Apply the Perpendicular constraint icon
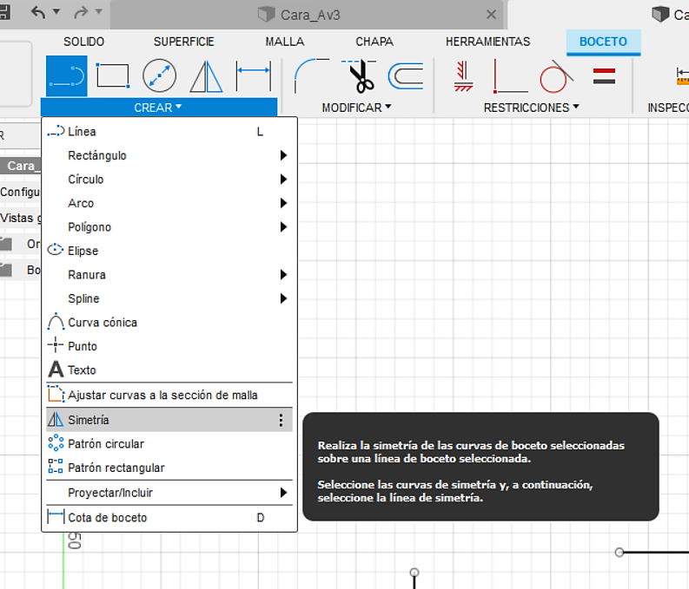This screenshot has height=589, width=689. (x=510, y=76)
